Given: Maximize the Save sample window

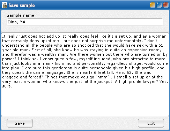Looking at the screenshot, I should point(159,5).
